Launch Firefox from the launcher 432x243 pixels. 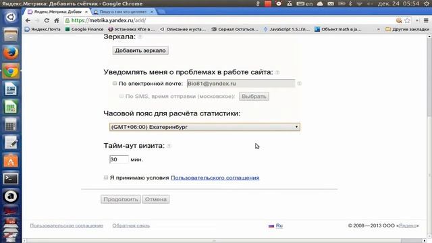coord(11,53)
